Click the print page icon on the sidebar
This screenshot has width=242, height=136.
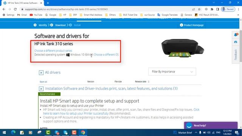(x=236, y=42)
